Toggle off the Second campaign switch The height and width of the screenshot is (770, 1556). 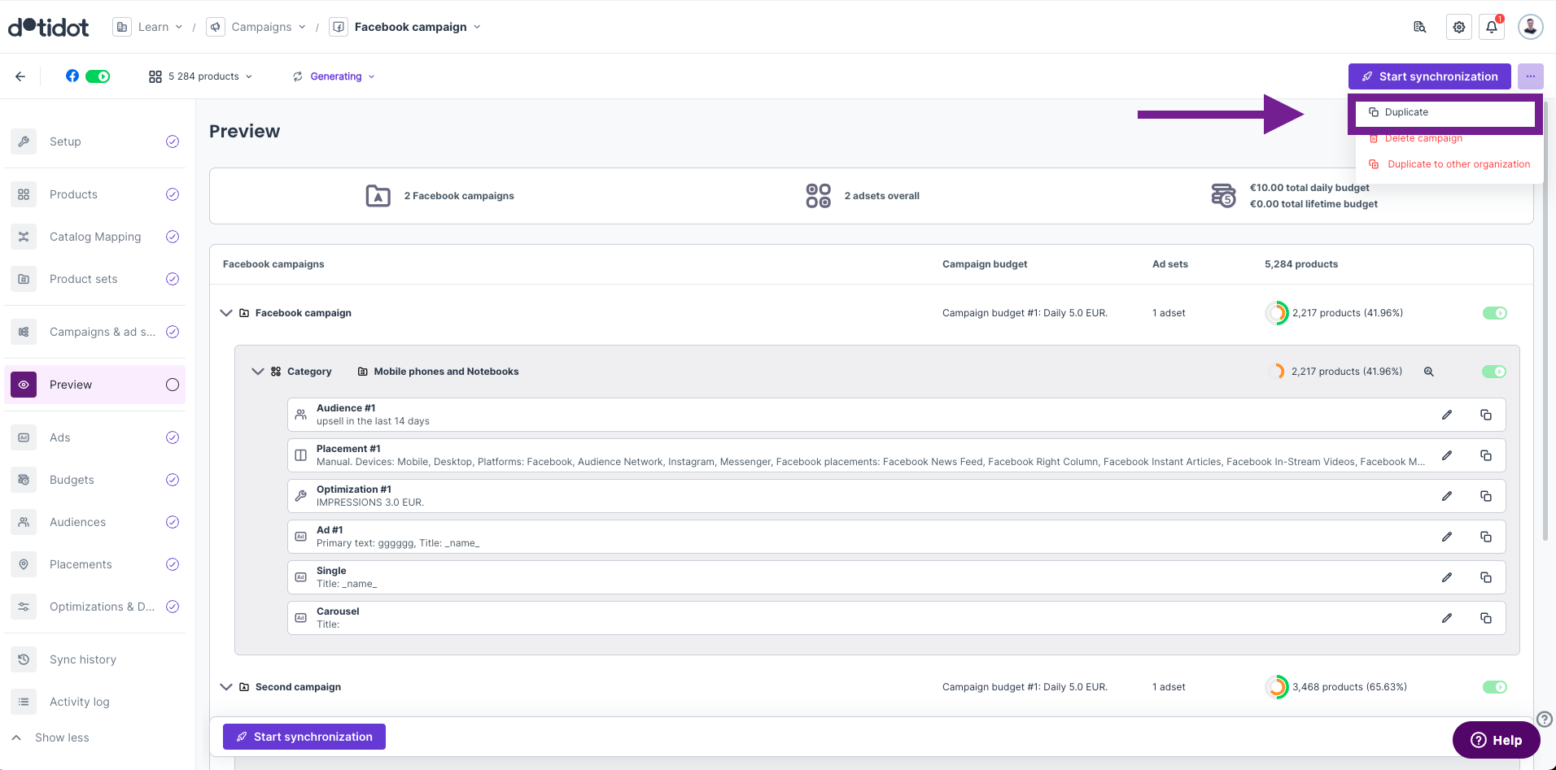coord(1494,687)
